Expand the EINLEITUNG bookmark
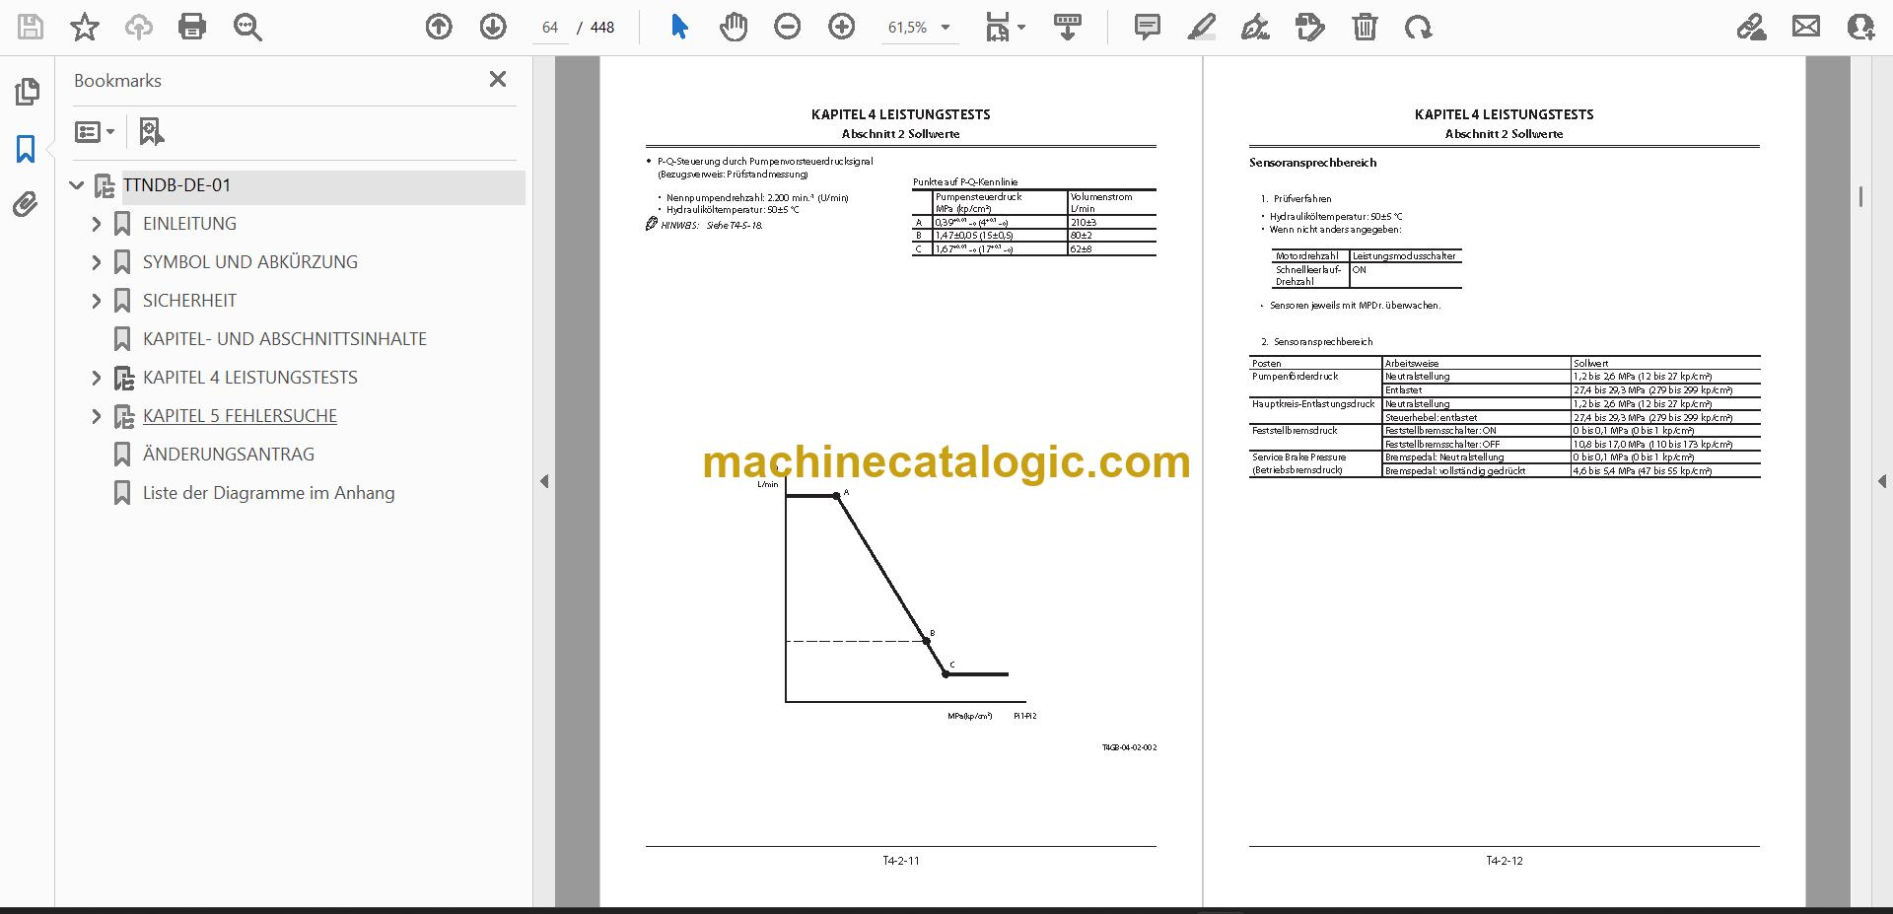This screenshot has width=1893, height=914. [96, 224]
